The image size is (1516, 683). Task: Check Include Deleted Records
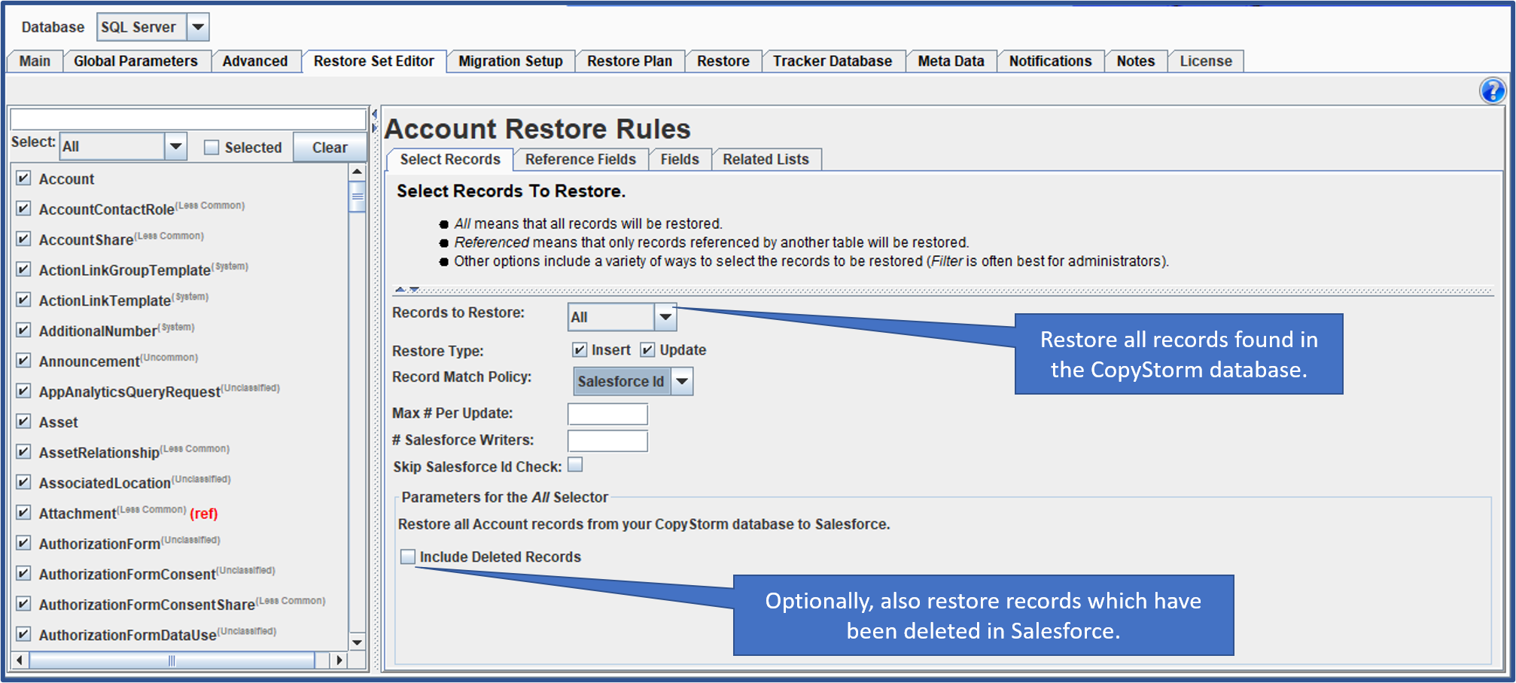(408, 556)
